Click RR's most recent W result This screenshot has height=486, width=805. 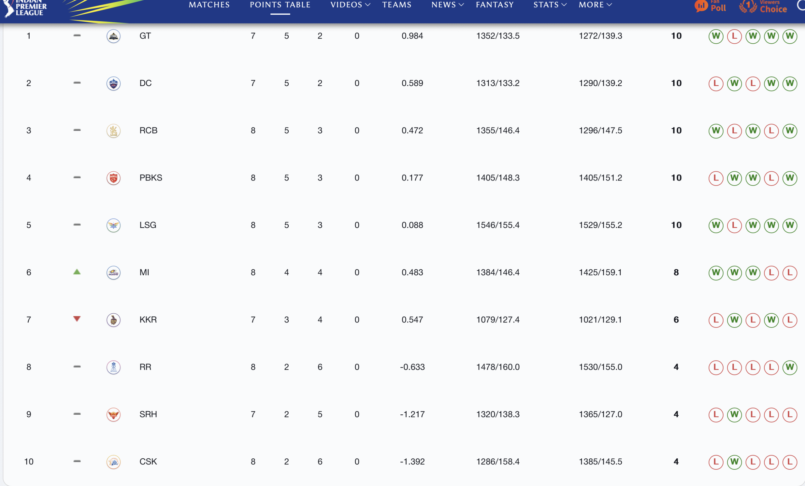(x=790, y=367)
